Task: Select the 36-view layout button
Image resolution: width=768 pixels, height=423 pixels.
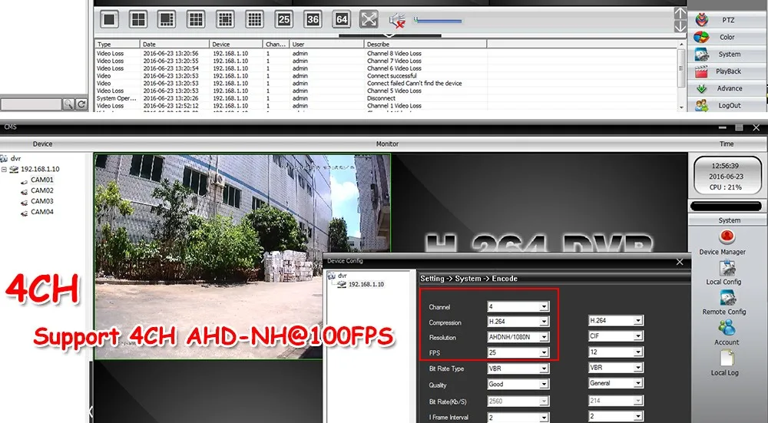Action: (313, 20)
